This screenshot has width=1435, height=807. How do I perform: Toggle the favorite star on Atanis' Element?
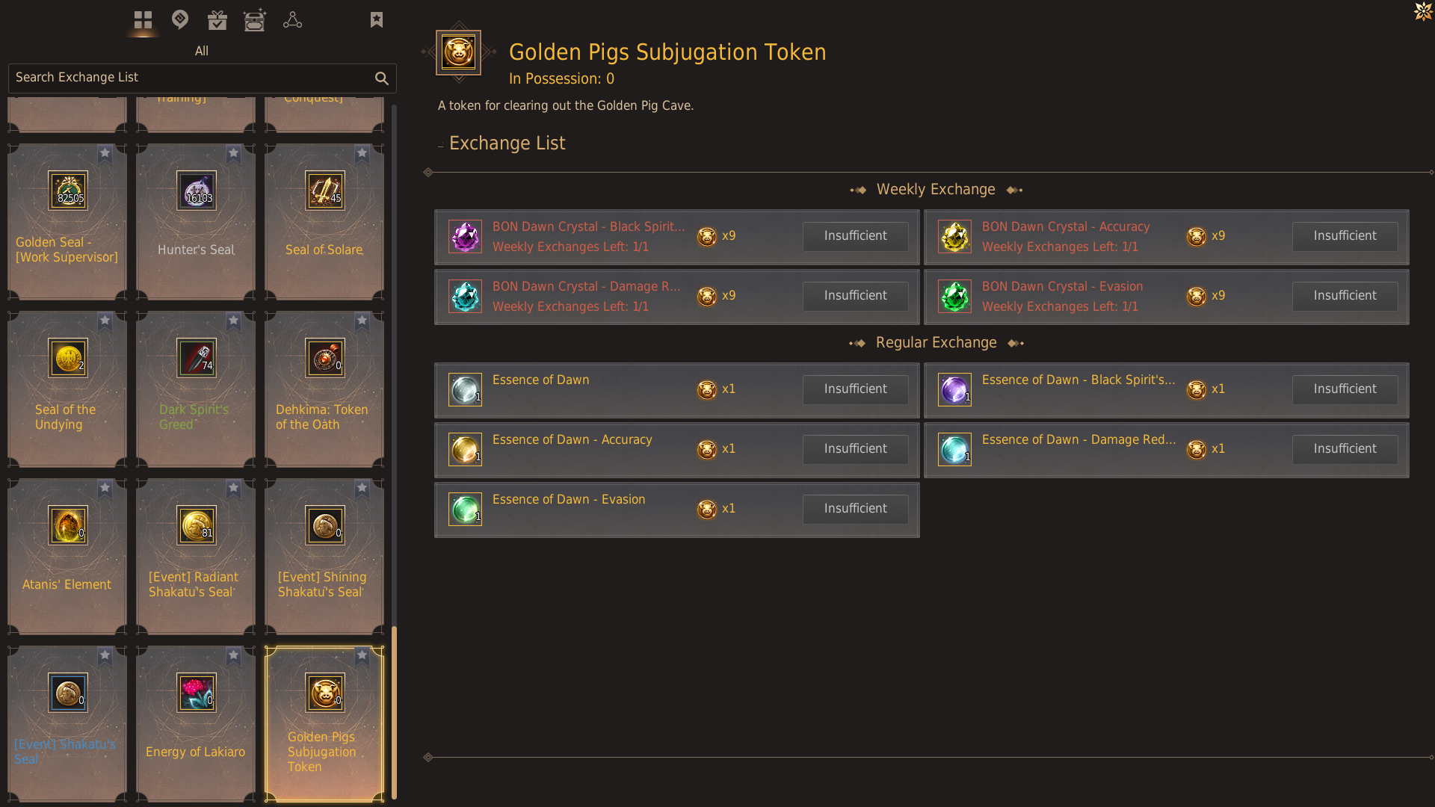[105, 488]
